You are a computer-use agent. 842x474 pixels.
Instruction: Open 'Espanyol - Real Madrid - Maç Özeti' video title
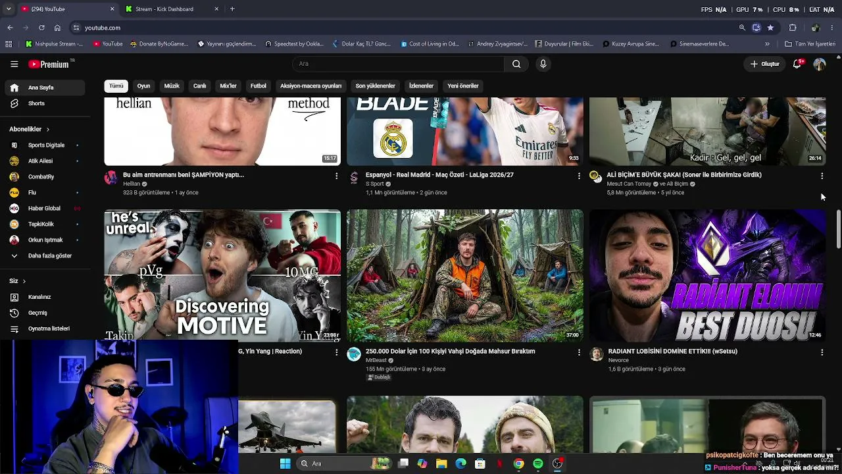click(439, 175)
